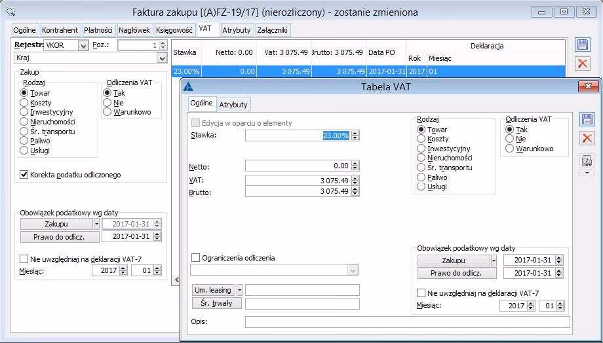
Task: Expand the Kraj combo box
Action: 162,58
